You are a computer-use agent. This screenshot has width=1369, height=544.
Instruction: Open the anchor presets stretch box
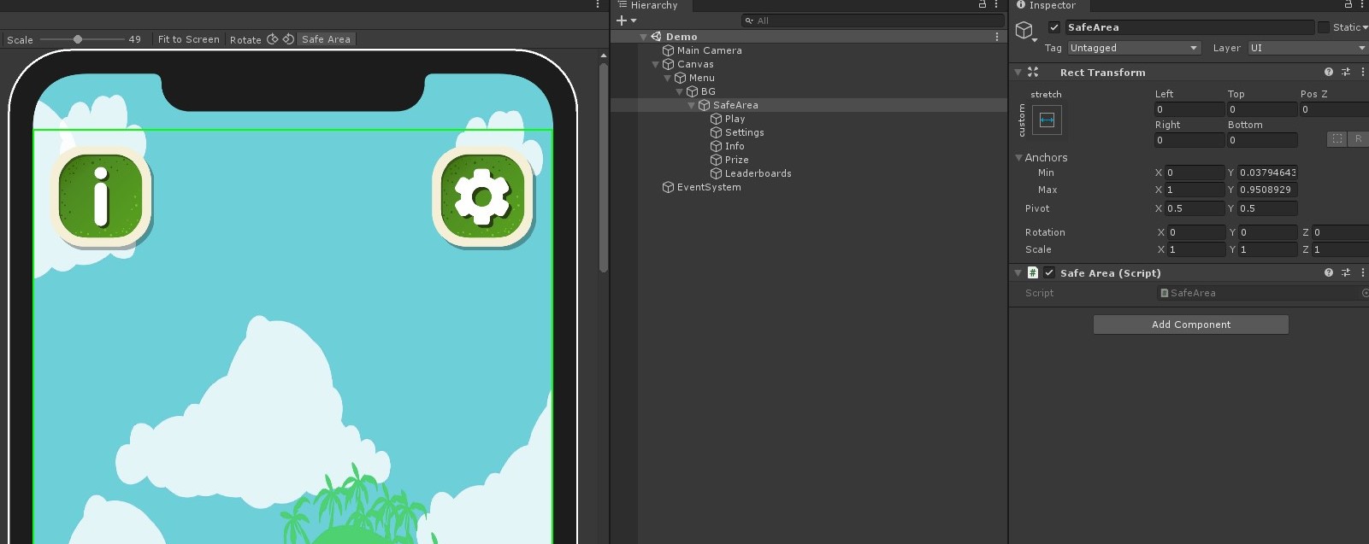[x=1047, y=120]
